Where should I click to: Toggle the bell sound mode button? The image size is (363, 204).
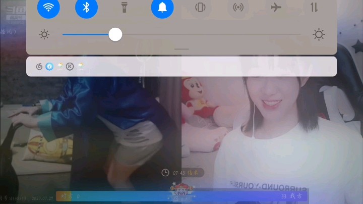click(162, 7)
